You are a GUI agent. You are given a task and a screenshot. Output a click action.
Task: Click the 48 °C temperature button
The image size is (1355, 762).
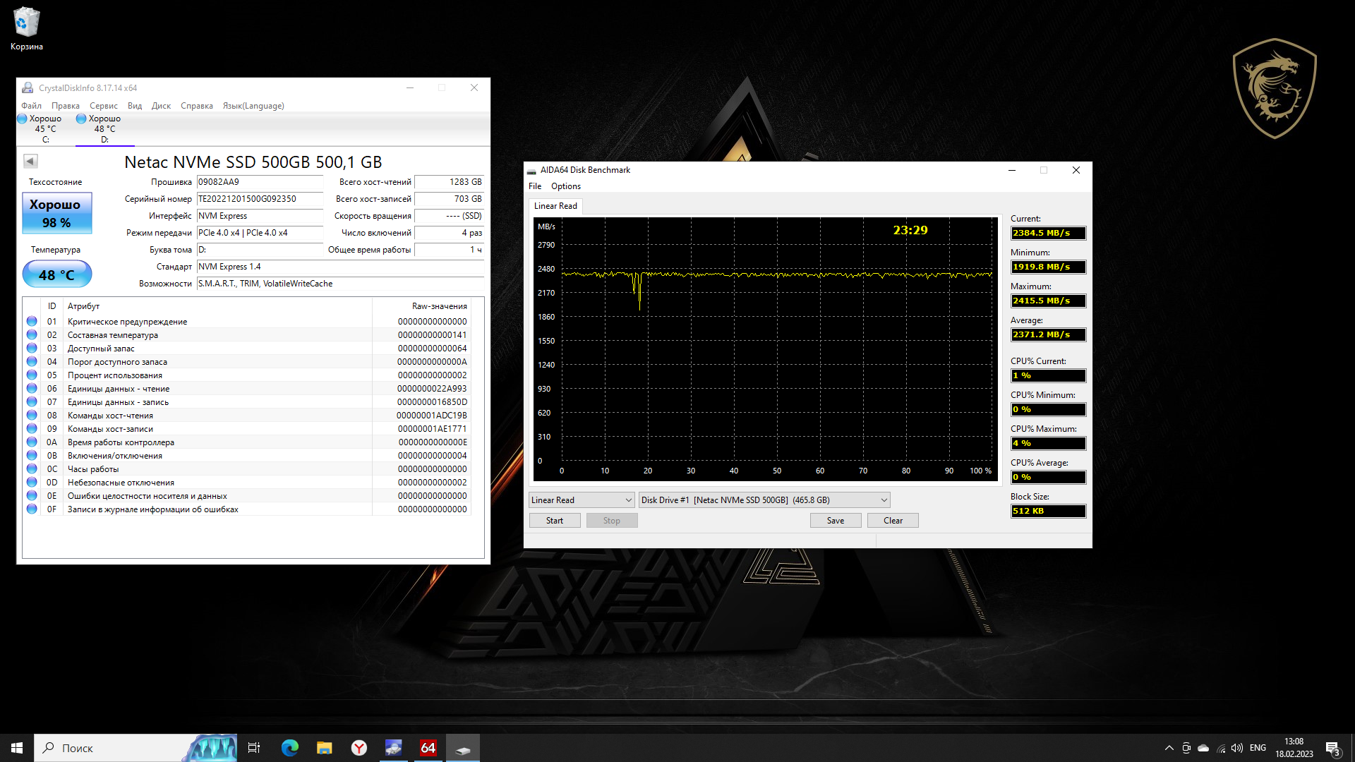(x=57, y=274)
